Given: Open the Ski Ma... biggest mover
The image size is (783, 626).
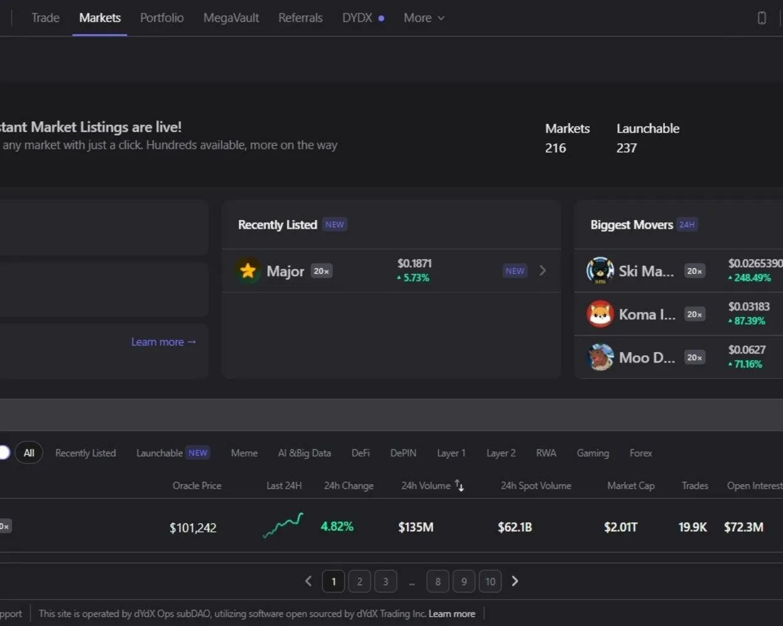Looking at the screenshot, I should [x=678, y=270].
